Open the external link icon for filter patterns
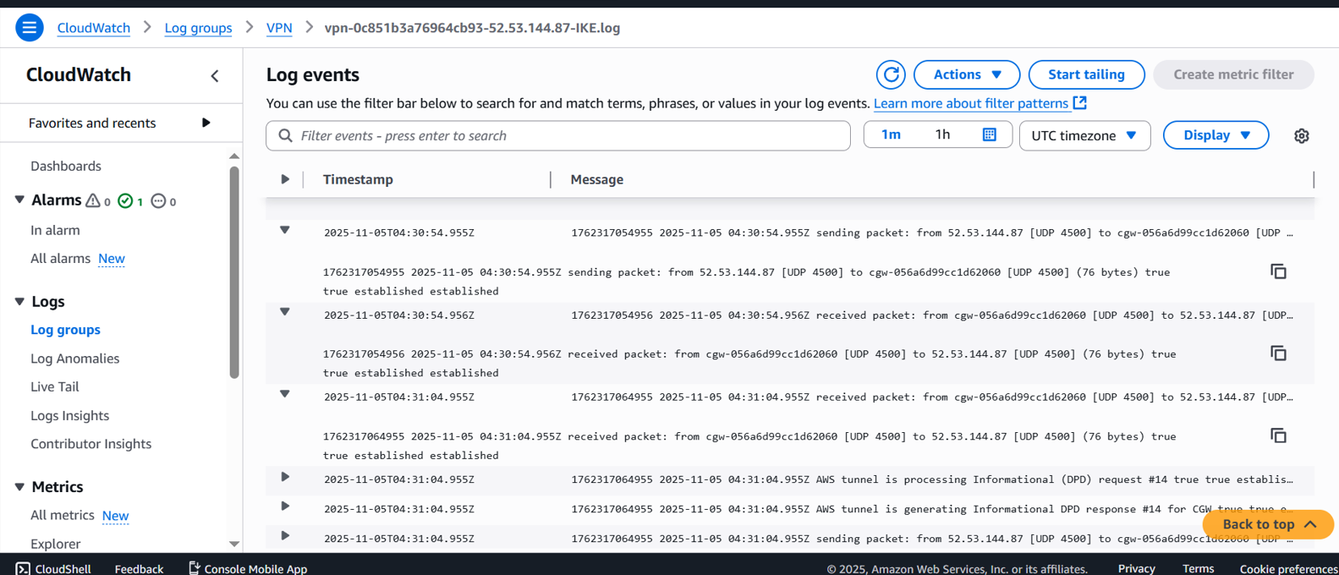Image resolution: width=1339 pixels, height=575 pixels. [1080, 102]
